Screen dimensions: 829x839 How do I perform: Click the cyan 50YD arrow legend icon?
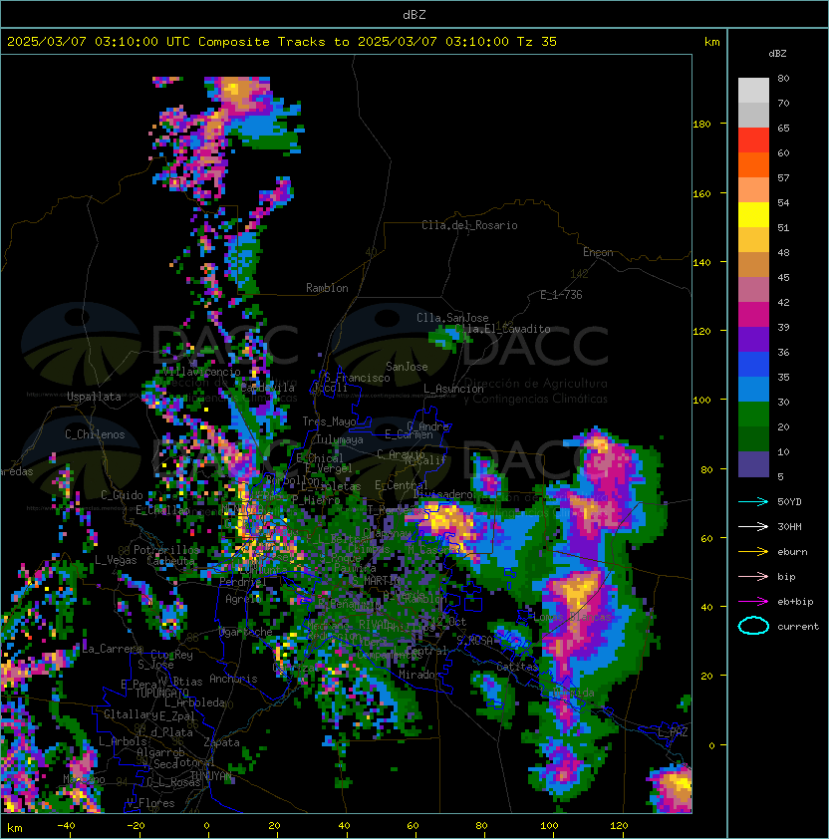(x=753, y=502)
